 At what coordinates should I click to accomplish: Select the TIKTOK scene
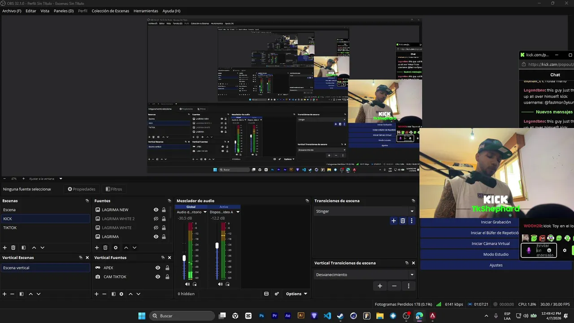coord(45,227)
